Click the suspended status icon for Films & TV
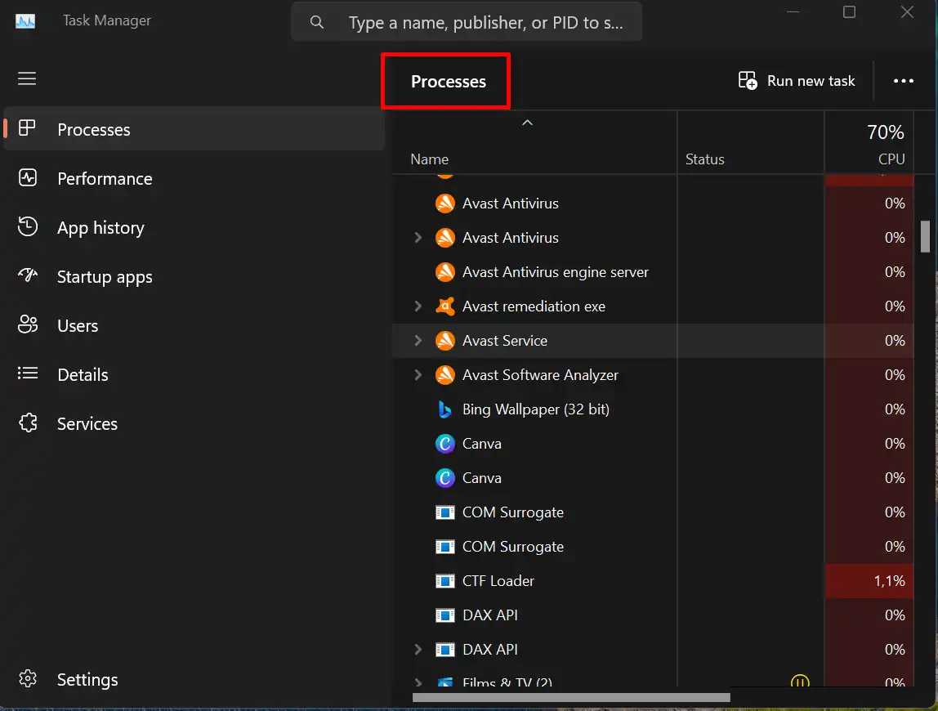This screenshot has width=938, height=711. click(800, 681)
